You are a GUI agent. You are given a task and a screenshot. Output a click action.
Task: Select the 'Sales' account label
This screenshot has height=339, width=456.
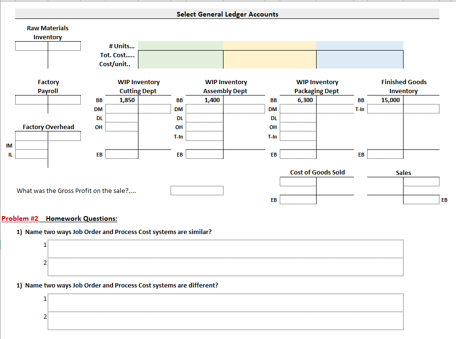tap(404, 173)
